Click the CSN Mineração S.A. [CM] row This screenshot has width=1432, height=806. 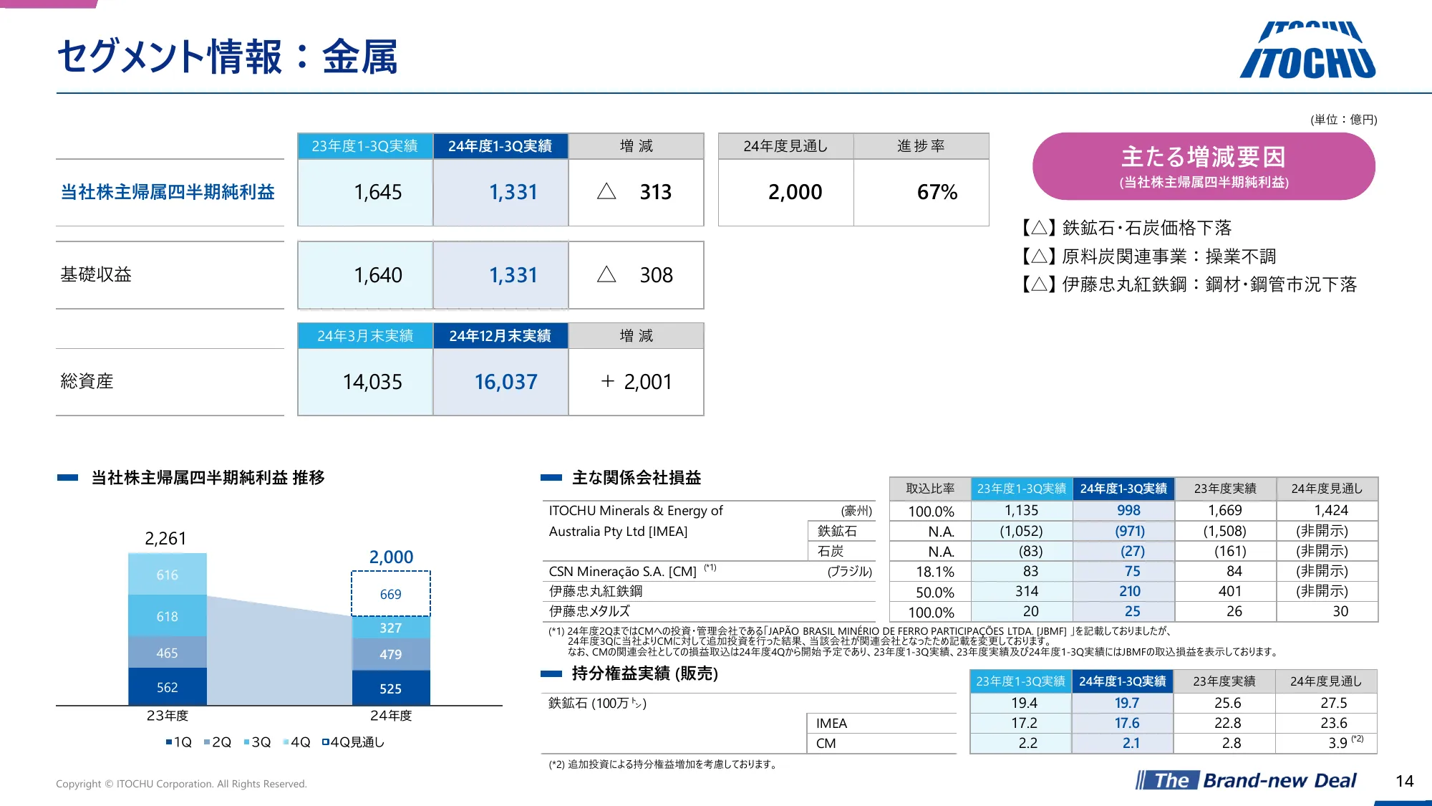(622, 572)
